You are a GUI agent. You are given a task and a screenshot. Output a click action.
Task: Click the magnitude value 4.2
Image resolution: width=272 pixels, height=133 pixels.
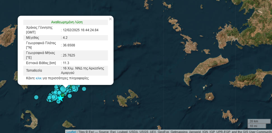coord(65,37)
